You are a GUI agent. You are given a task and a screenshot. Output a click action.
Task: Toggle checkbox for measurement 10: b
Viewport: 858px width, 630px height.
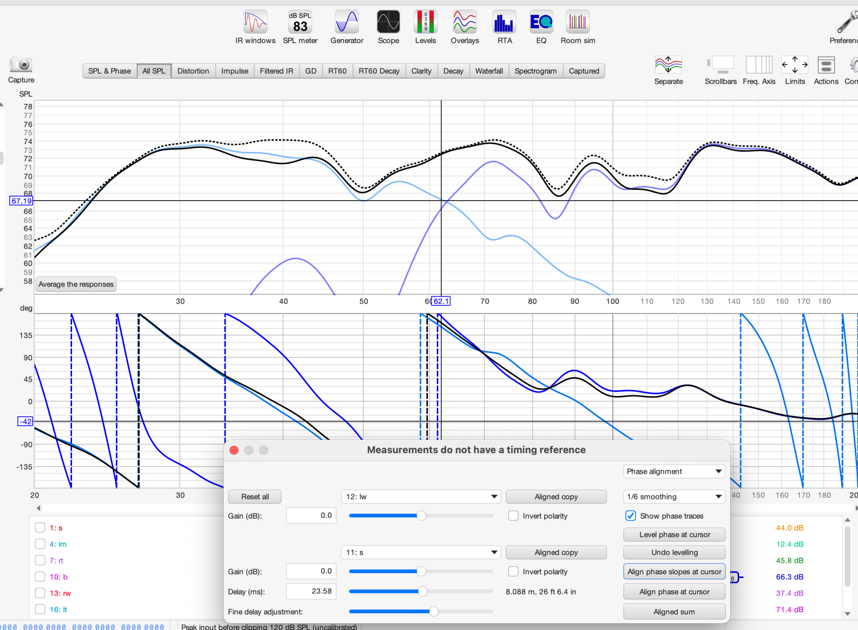coord(40,577)
